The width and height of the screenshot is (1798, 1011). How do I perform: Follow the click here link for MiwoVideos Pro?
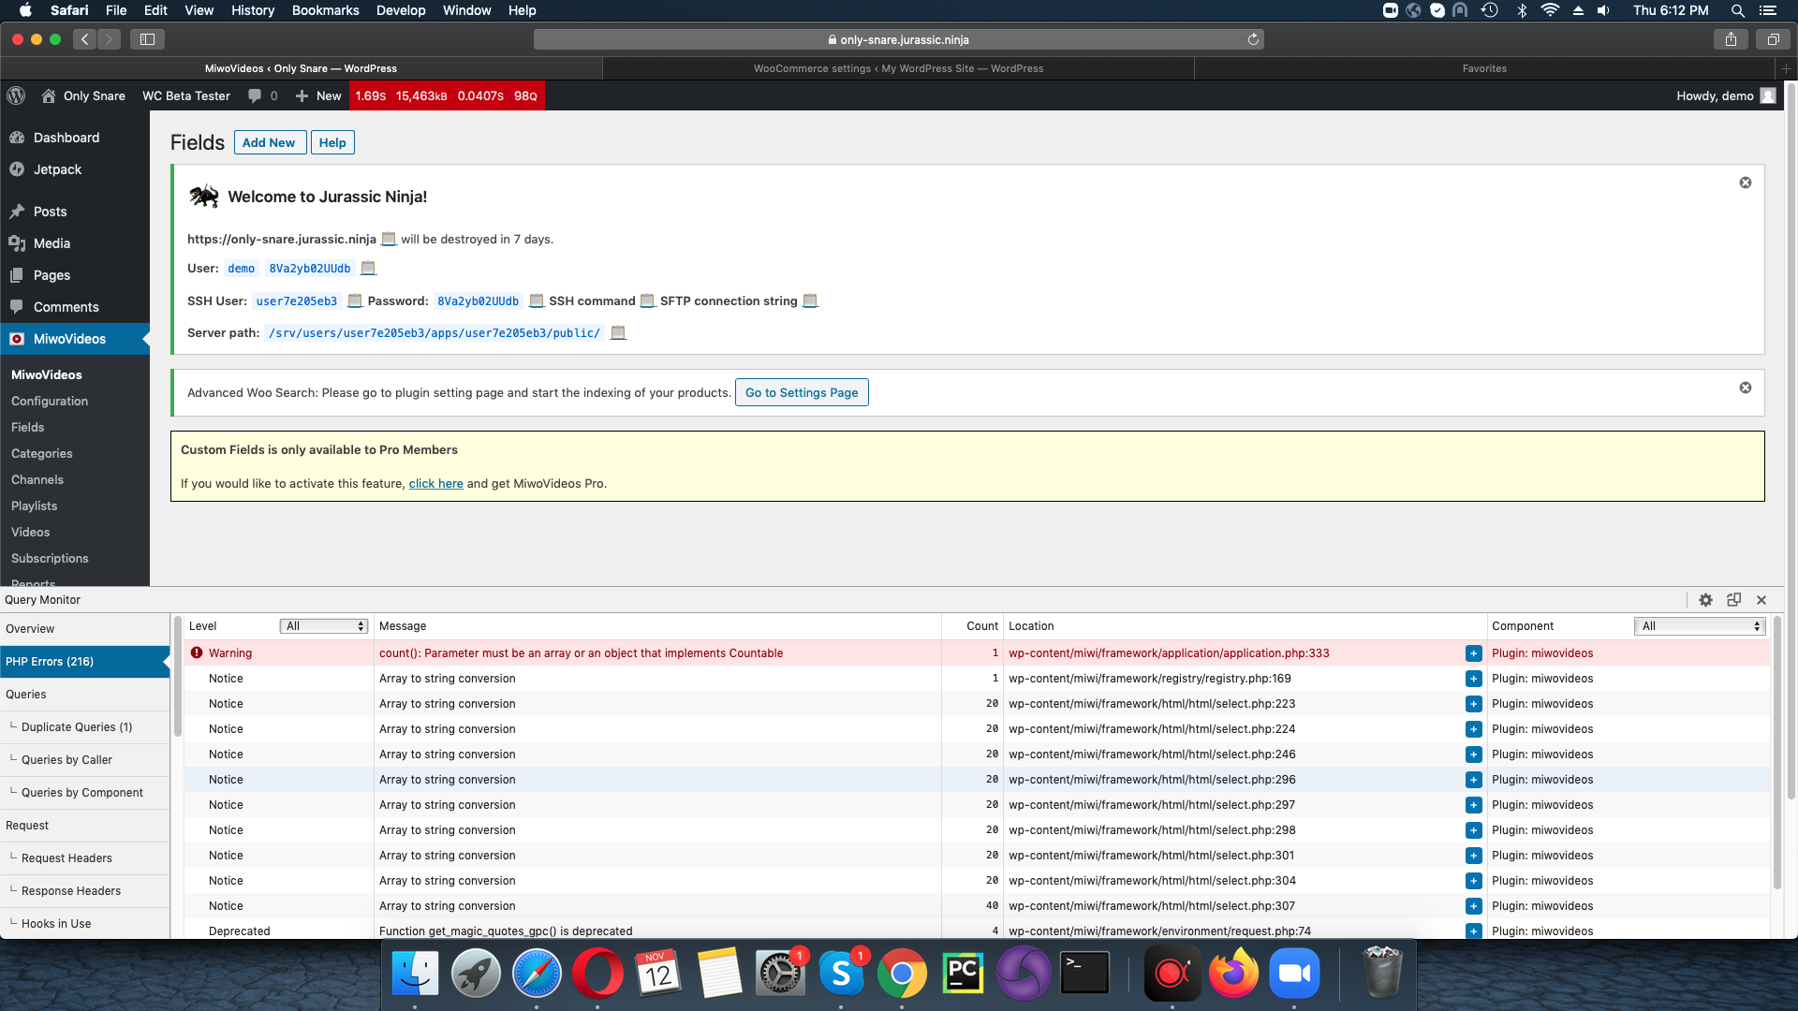[435, 483]
